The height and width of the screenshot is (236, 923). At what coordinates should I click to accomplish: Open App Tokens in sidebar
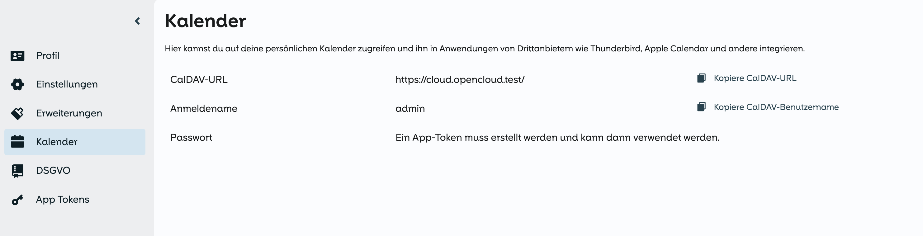pyautogui.click(x=62, y=200)
